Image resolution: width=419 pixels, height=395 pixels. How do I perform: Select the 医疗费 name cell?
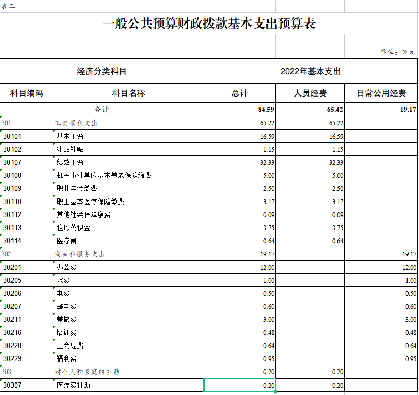pyautogui.click(x=129, y=241)
